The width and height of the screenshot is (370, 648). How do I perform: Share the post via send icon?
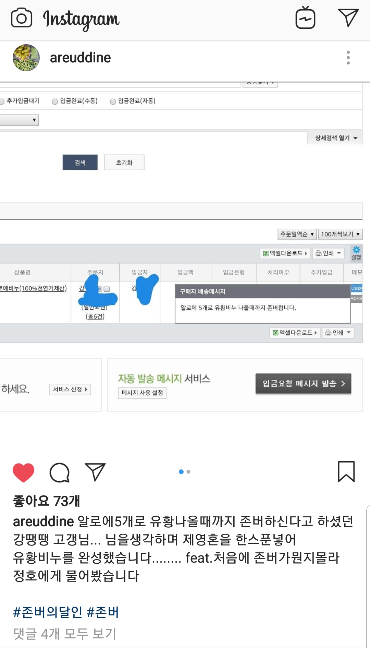tap(95, 472)
